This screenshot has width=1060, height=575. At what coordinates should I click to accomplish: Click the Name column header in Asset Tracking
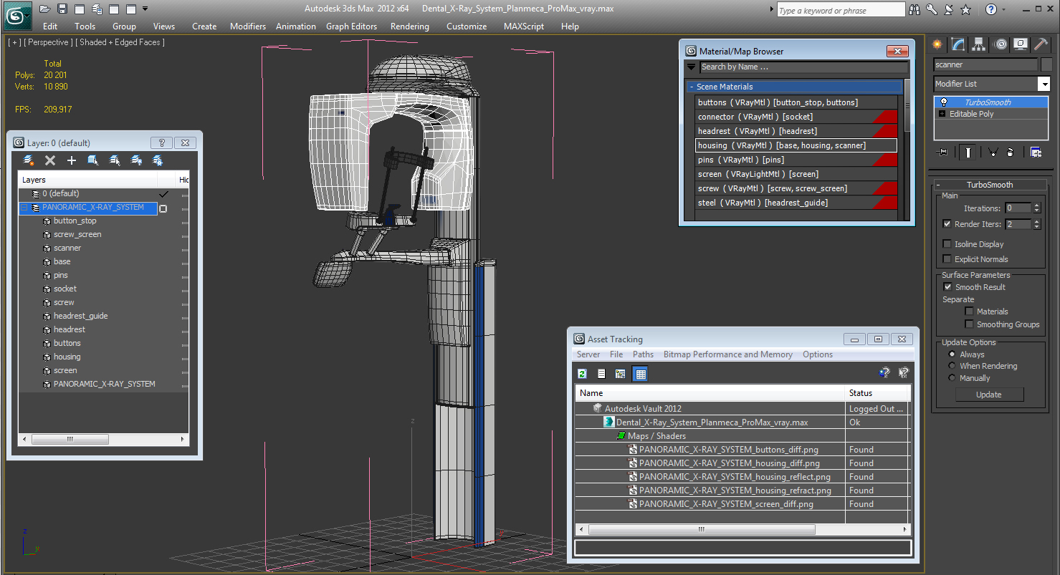tap(711, 393)
